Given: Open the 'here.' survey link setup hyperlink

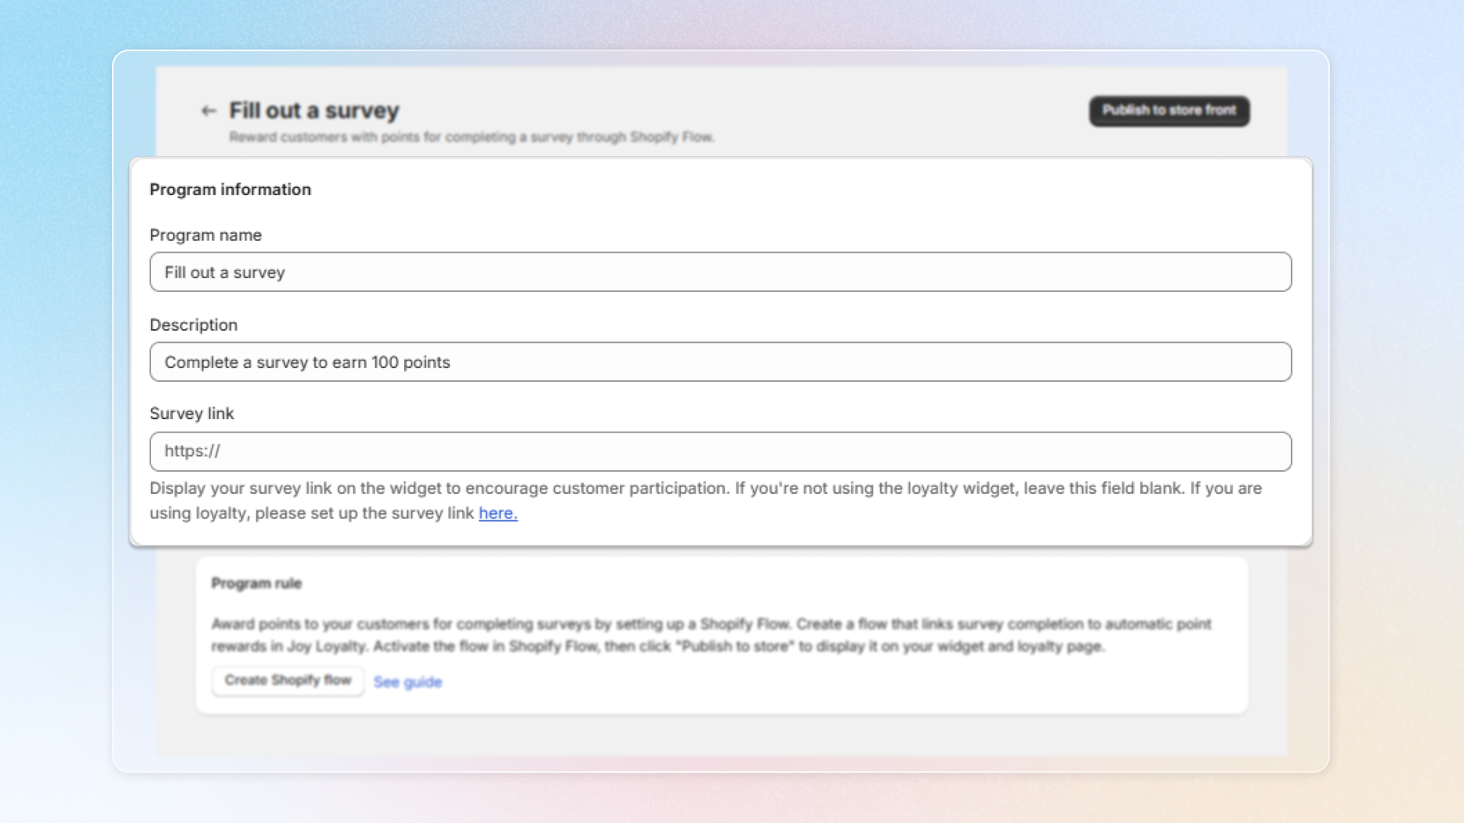Looking at the screenshot, I should pos(498,514).
